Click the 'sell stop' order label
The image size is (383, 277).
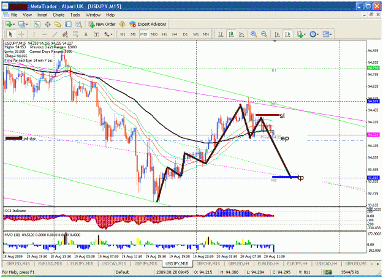point(29,138)
